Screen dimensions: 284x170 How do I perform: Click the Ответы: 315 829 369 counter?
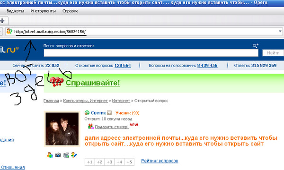coord(255,65)
